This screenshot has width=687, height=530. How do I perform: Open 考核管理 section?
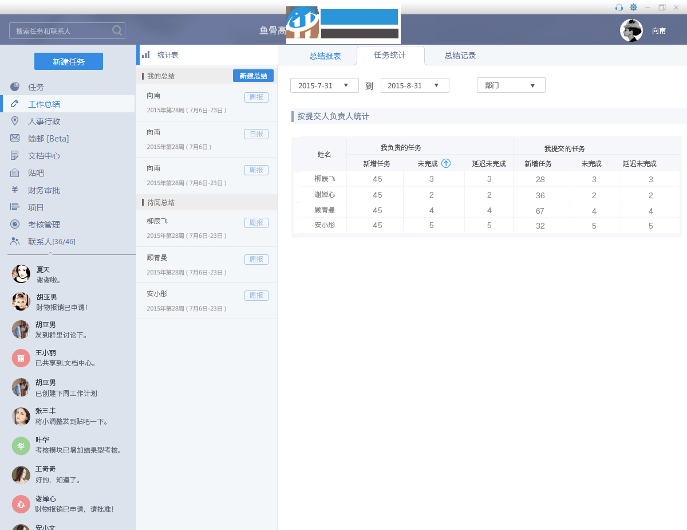pyautogui.click(x=44, y=225)
